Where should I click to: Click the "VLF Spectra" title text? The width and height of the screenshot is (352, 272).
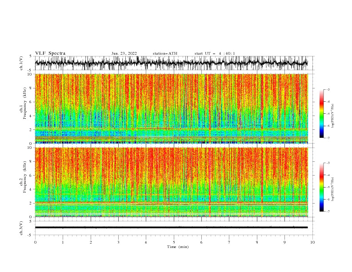[50, 53]
